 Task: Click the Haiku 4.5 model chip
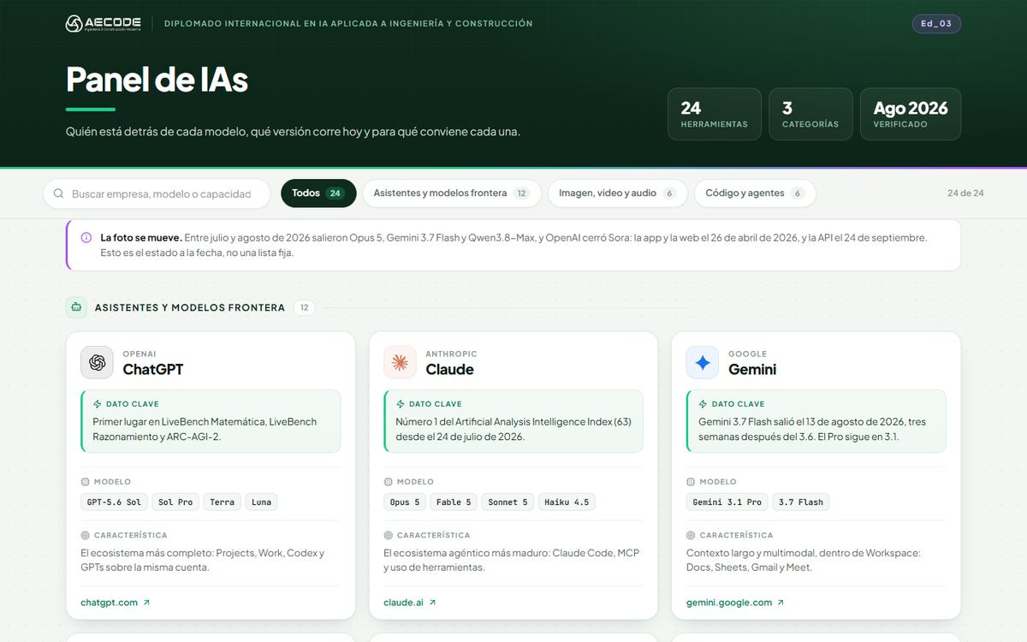[x=567, y=502]
